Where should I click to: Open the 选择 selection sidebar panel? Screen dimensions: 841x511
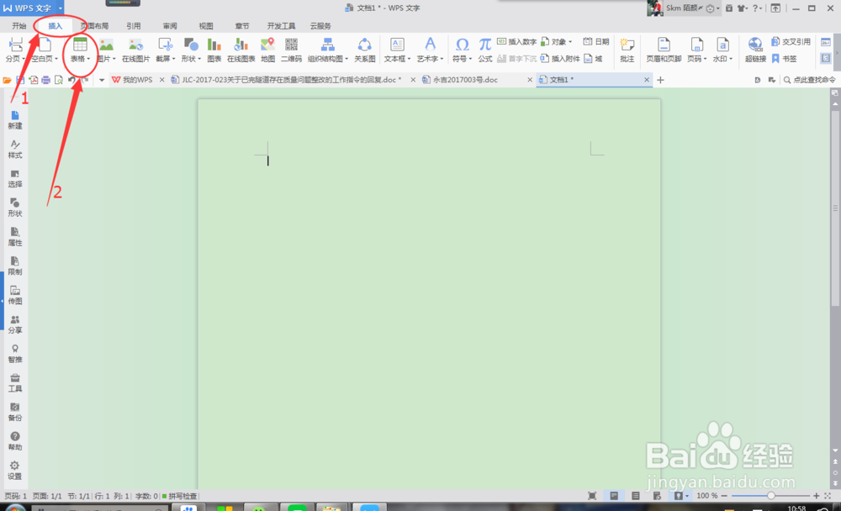(x=15, y=178)
